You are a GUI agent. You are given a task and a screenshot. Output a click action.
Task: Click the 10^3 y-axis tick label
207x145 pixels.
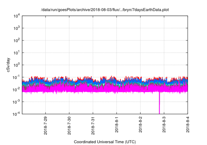(x=17, y=28)
